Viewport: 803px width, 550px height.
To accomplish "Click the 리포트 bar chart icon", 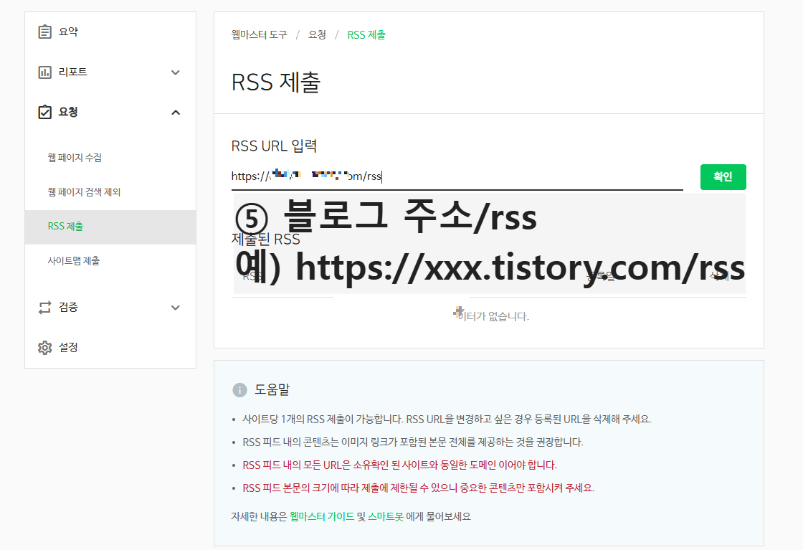I will coord(45,72).
